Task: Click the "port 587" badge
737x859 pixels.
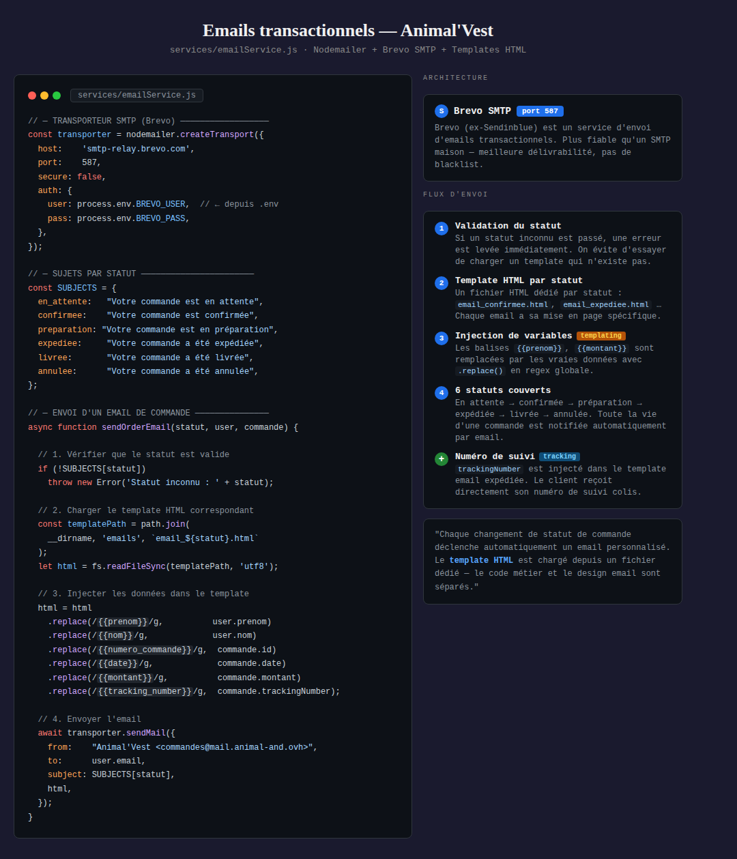Action: [x=540, y=111]
